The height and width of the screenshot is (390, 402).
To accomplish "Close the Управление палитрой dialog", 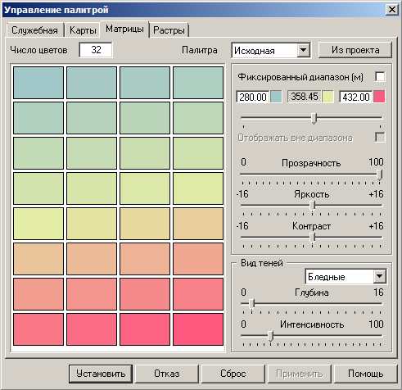I will point(392,10).
